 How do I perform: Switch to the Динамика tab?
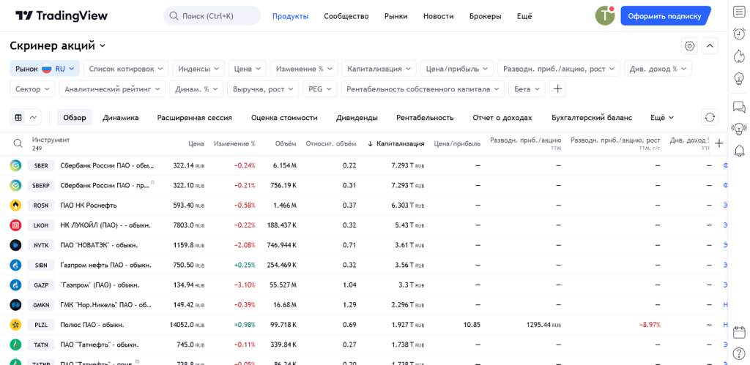121,118
